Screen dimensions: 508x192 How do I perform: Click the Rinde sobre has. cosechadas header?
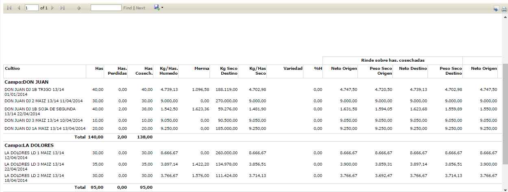point(392,60)
